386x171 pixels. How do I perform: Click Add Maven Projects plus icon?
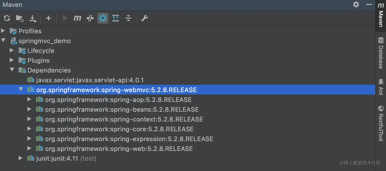49,18
